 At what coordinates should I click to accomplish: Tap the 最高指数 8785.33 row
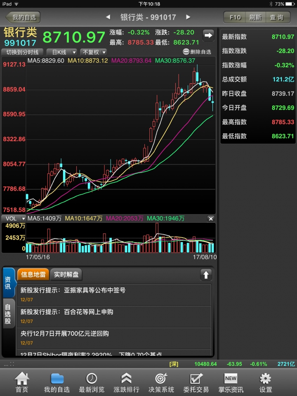point(258,122)
